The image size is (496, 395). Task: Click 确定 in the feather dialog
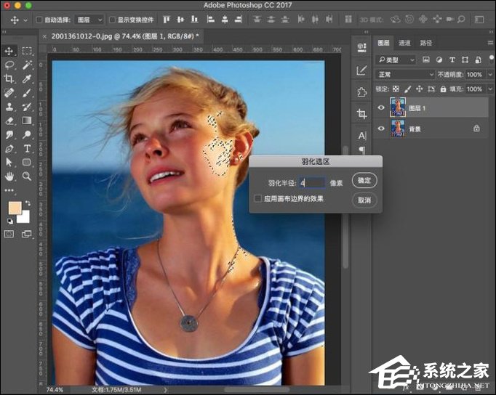point(364,180)
